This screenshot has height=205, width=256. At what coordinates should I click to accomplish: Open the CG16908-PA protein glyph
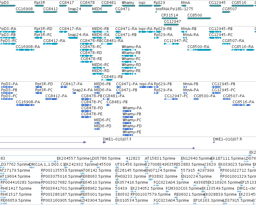pyautogui.click(x=25, y=105)
